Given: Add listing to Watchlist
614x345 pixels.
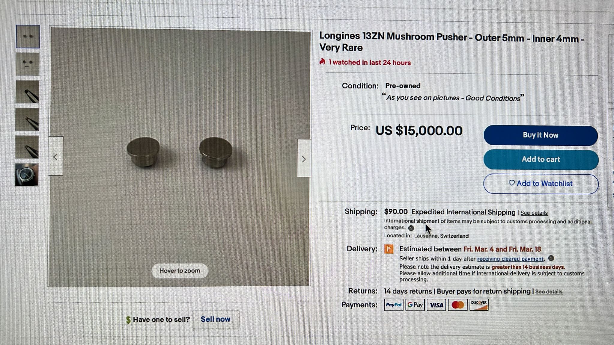Looking at the screenshot, I should (541, 184).
